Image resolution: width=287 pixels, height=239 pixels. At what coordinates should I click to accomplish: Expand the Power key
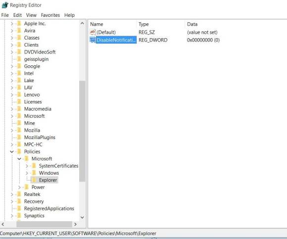(19, 187)
